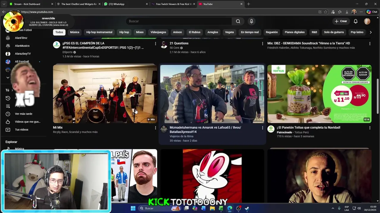Select the Mixes filter chip
Screen dimensions: 380x213
(x=140, y=32)
